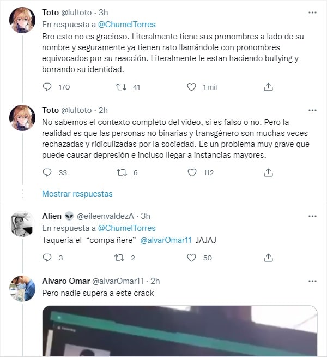Image resolution: width=327 pixels, height=357 pixels.
Task: Open Alien's black-and-white profile avatar
Action: [22, 224]
